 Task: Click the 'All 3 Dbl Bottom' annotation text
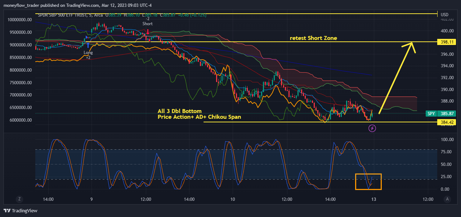pos(180,111)
